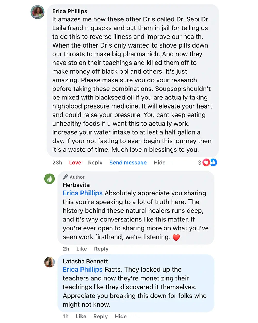Like Latasha Bennett's reply
The height and width of the screenshot is (323, 258).
click(81, 317)
